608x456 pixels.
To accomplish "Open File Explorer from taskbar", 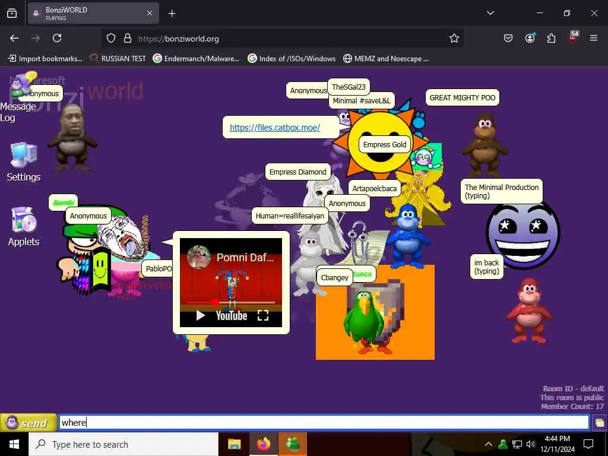I will 234,444.
